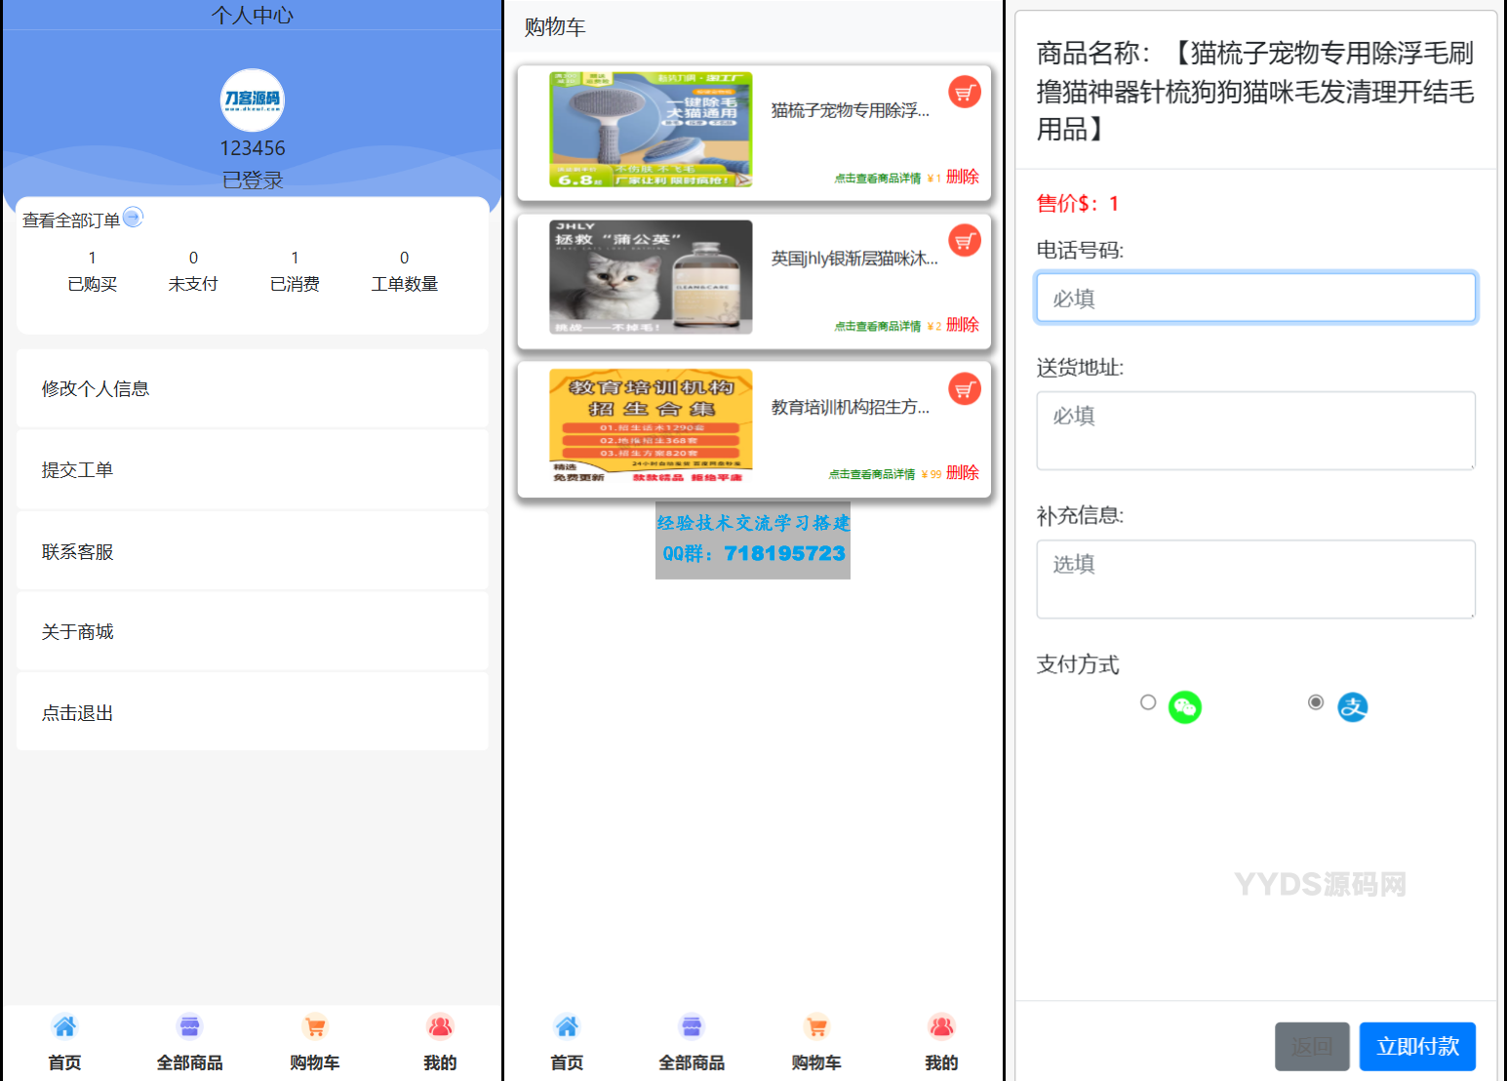Screen dimensions: 1507x1081
Task: Click the red cart icon on 猫梳子 item
Action: point(964,93)
